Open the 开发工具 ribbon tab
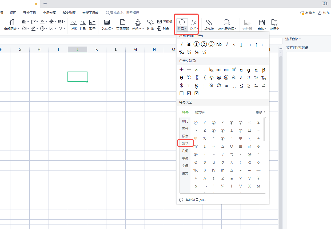Viewport: 331px width, 229px height. [29, 13]
